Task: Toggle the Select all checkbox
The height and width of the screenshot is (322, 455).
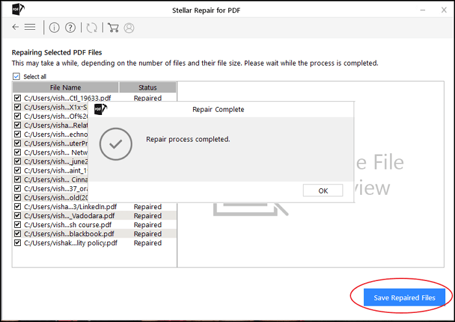Action: (16, 77)
